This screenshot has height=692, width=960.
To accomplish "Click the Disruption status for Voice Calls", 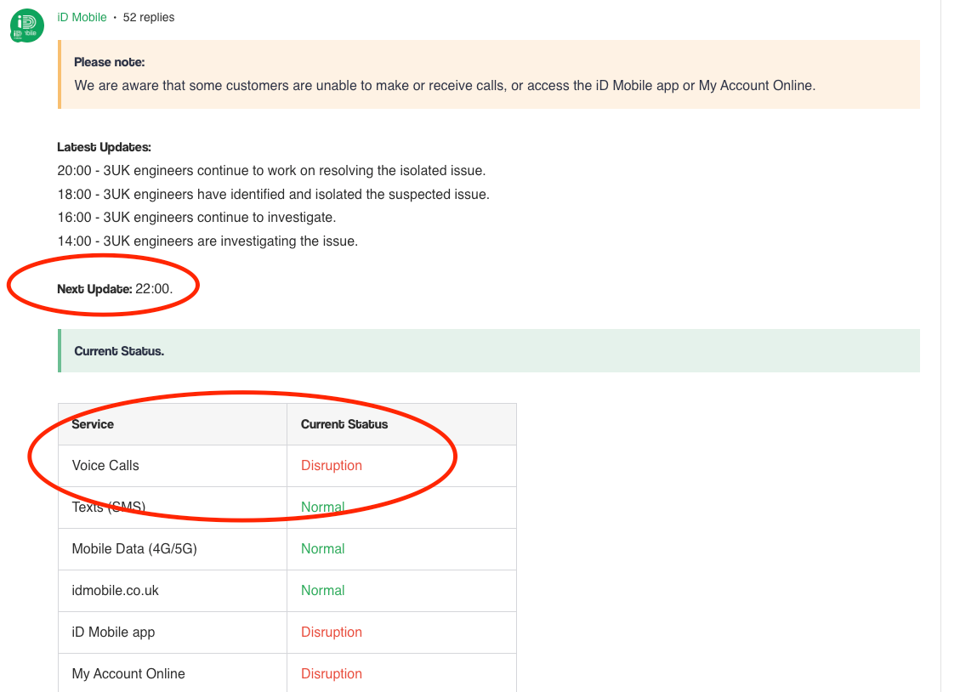I will pos(332,466).
